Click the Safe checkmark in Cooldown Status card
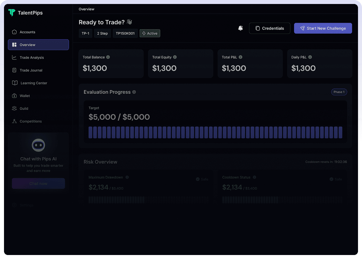Screen dimensions: 362x259 pyautogui.click(x=332, y=179)
